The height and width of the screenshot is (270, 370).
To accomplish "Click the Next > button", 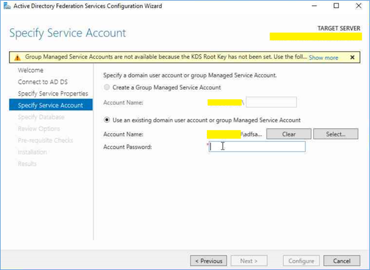I will (249, 261).
